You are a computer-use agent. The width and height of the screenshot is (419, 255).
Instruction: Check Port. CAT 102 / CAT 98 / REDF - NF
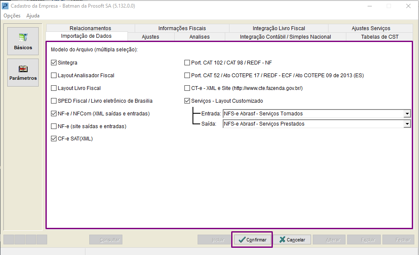(x=187, y=63)
